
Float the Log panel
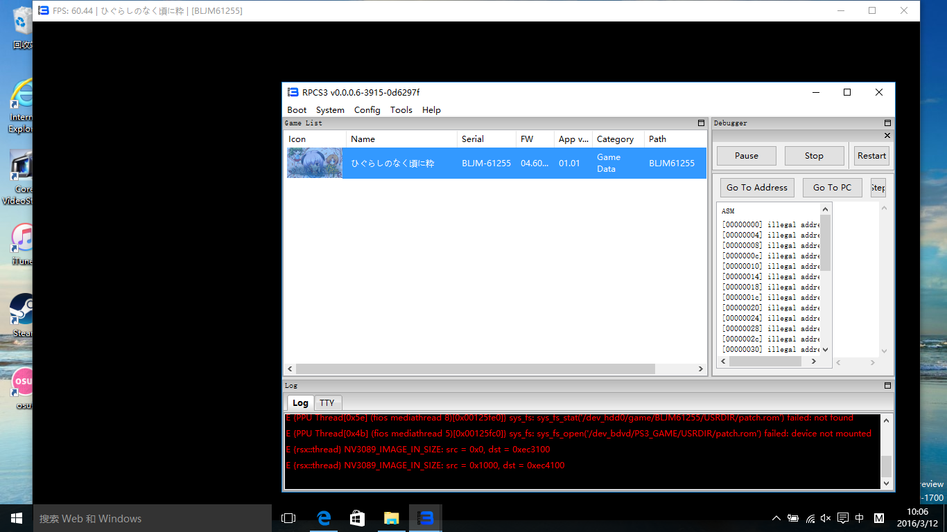887,386
